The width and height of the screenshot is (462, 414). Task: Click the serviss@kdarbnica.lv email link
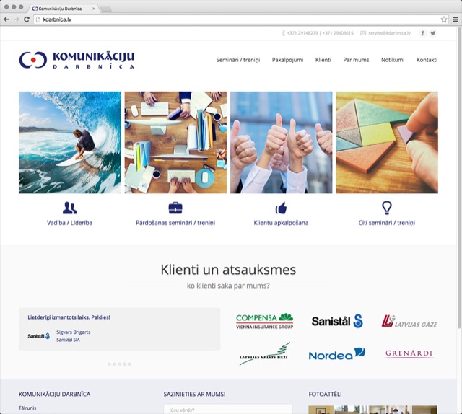(389, 33)
